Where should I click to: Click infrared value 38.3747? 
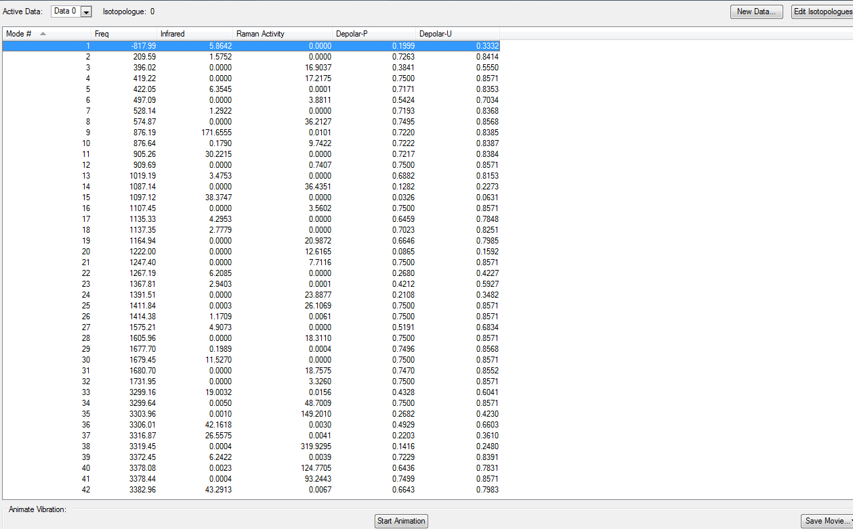[219, 198]
